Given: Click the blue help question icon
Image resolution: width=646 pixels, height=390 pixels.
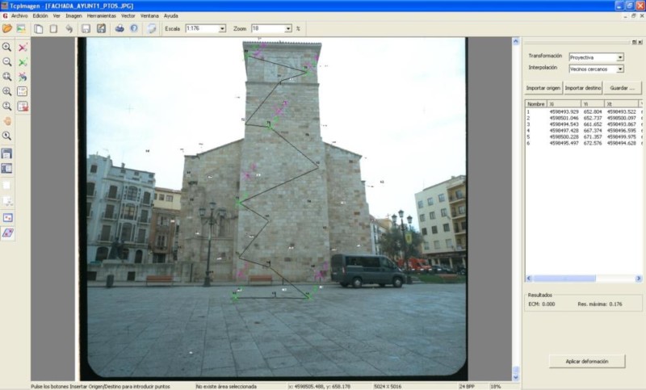Looking at the screenshot, I should coord(134,28).
